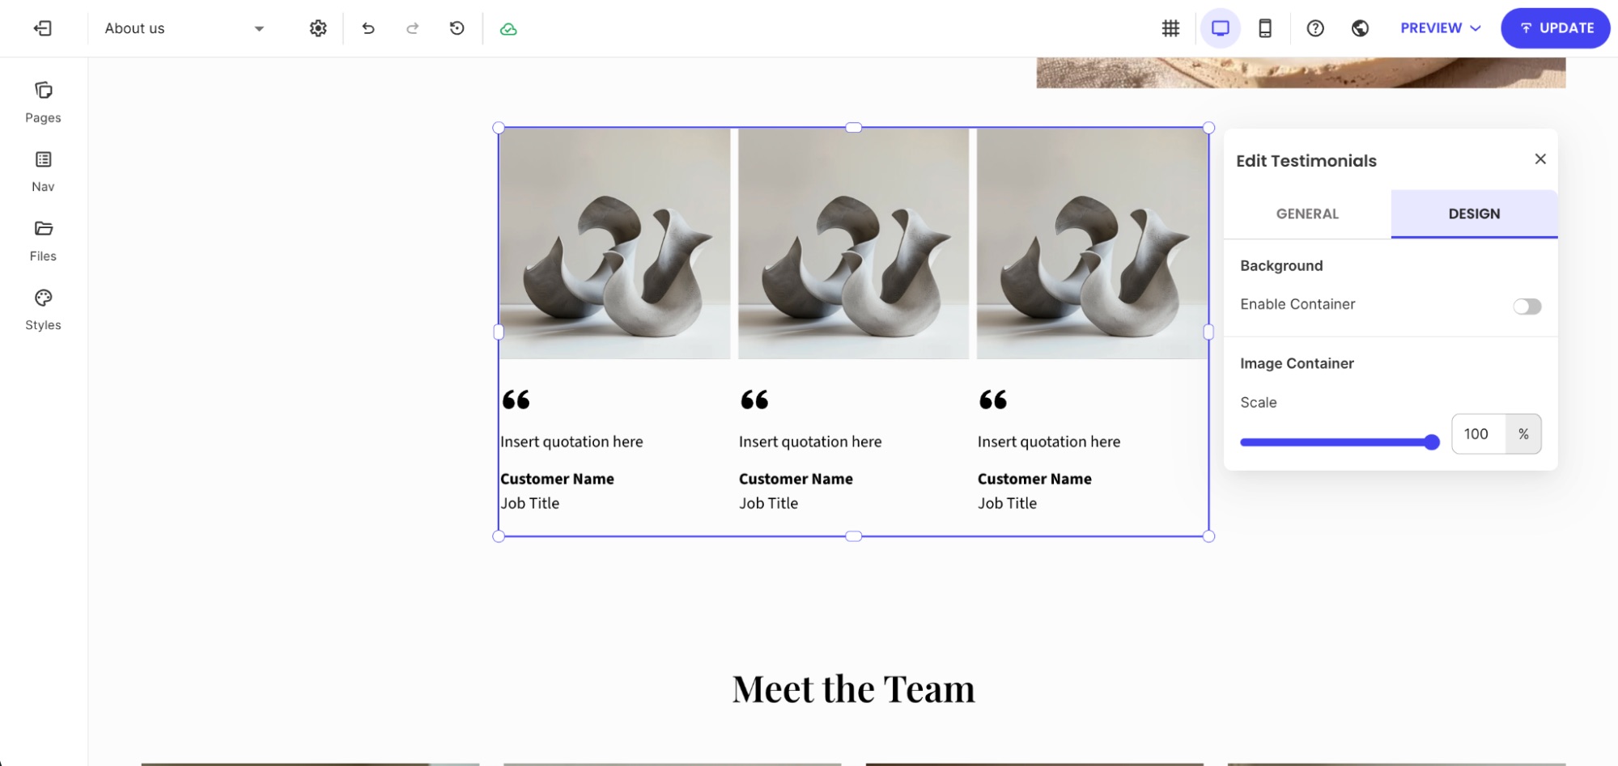Open the About us page dropdown
The image size is (1618, 766).
[185, 28]
